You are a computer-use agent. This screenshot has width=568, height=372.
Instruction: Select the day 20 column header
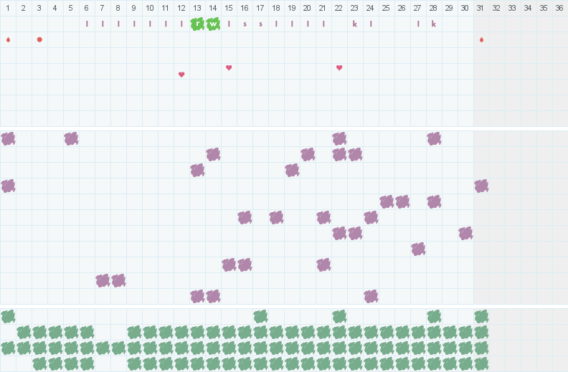tap(307, 8)
